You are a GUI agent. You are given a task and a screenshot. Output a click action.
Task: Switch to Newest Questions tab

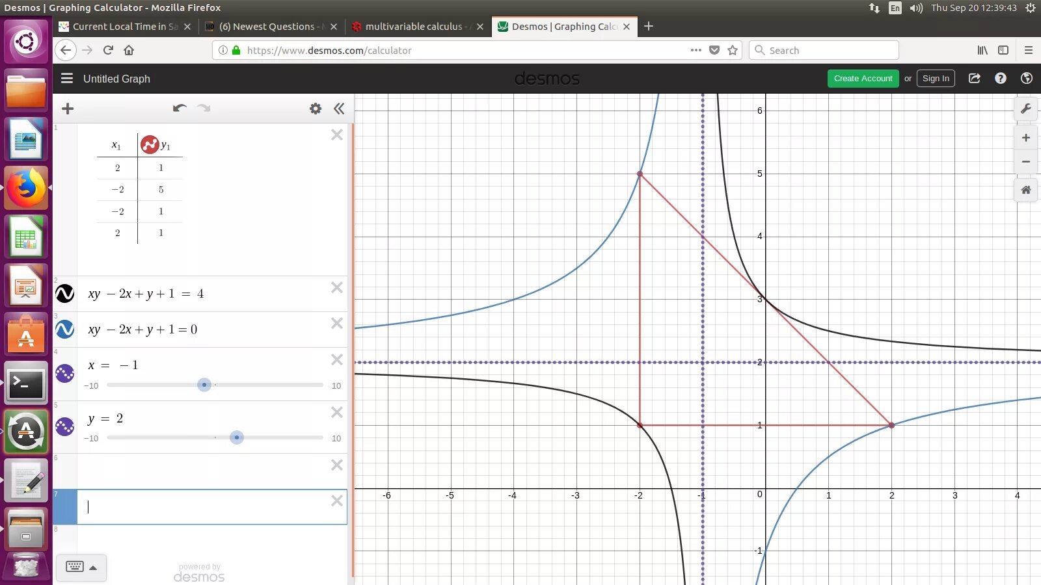271,27
